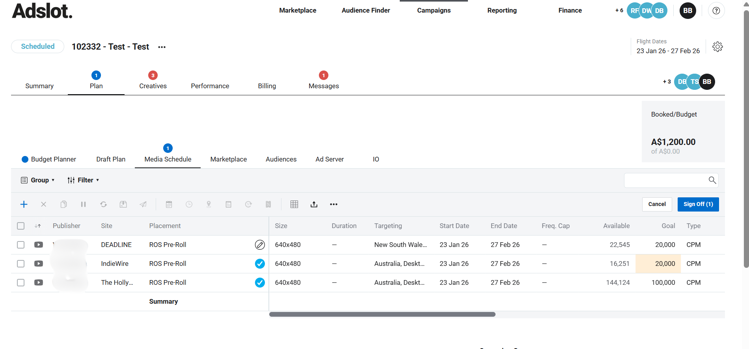Viewport: 749px width, 349px height.
Task: Open the Reporting menu item
Action: 502,10
